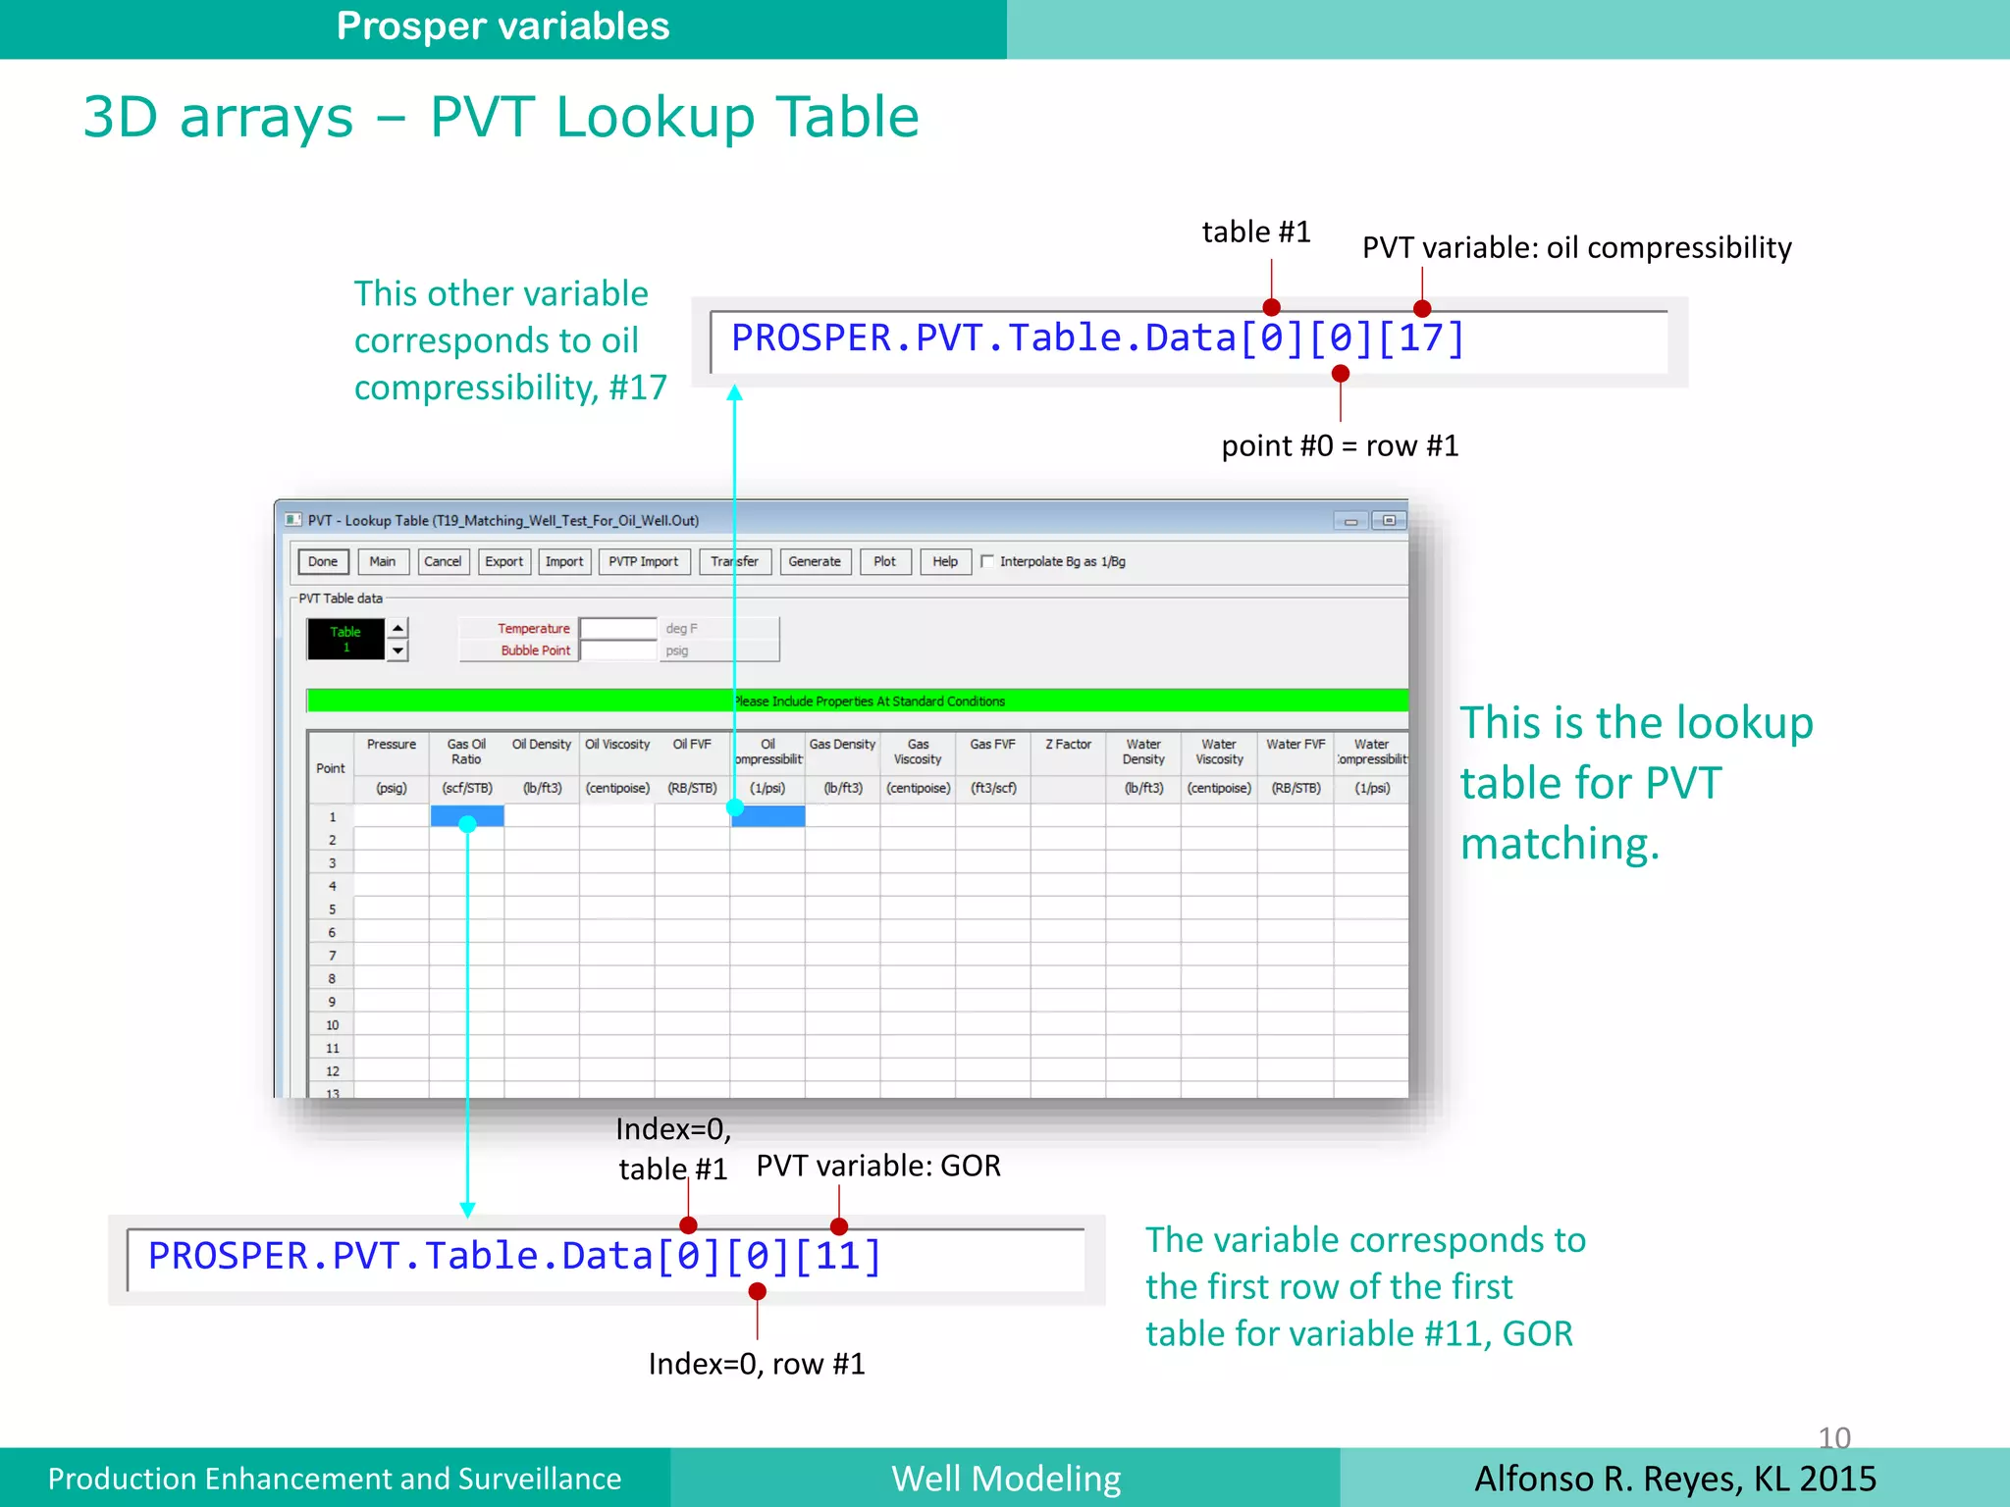Open the Export function
The image size is (2010, 1507).
pos(503,561)
